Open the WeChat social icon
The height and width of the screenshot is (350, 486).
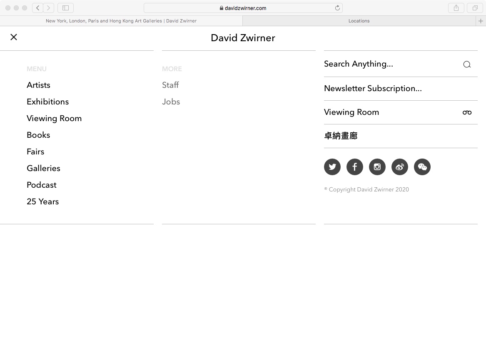pos(422,167)
